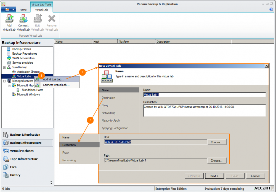Screen dimensions: 276x193
Task: Sort by the Platform column header
Action: pyautogui.click(x=136, y=42)
